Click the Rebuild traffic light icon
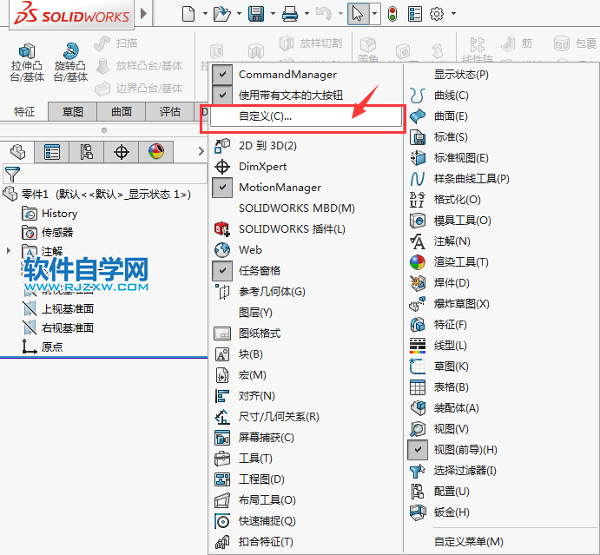600x555 pixels. 392,14
